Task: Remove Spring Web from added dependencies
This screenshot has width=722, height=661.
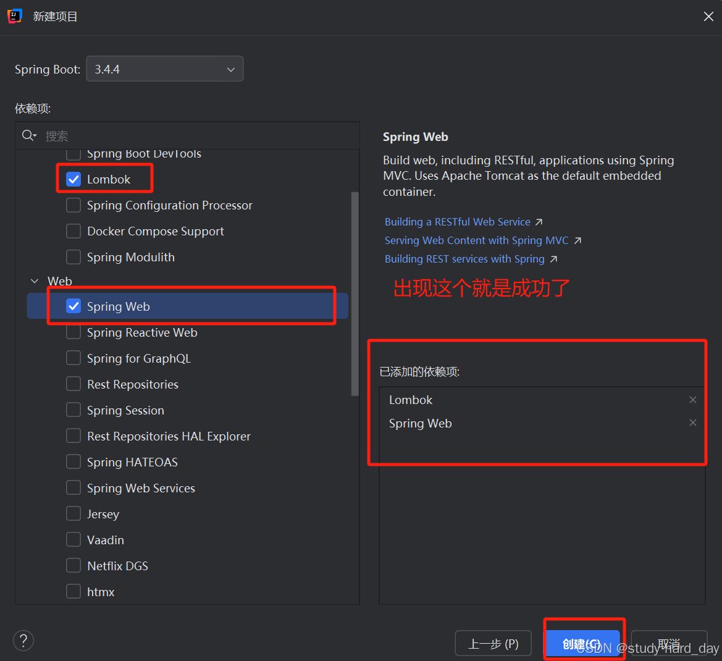Action: [692, 423]
